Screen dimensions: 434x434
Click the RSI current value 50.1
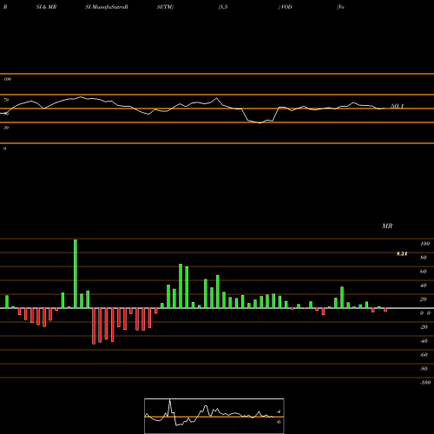tap(398, 106)
